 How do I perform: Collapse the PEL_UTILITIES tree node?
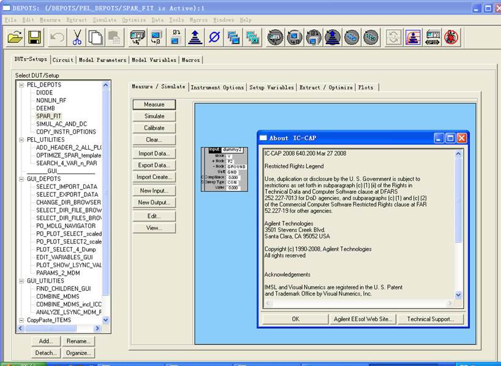point(21,140)
